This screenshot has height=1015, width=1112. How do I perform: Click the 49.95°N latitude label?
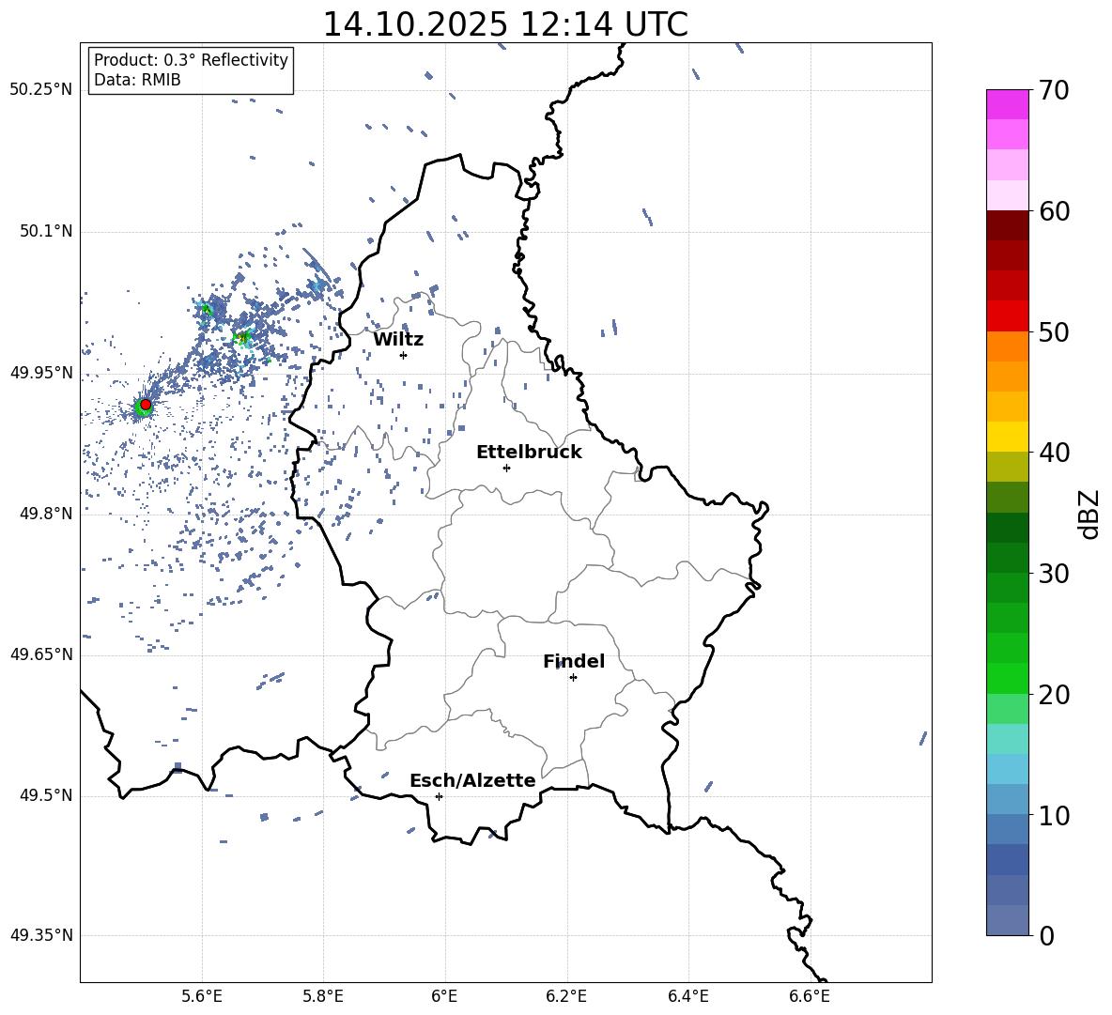pos(41,373)
